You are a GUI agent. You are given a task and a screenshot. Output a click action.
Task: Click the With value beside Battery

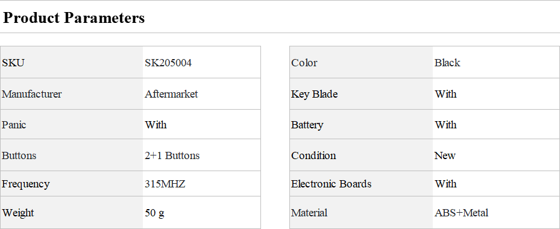coord(445,125)
